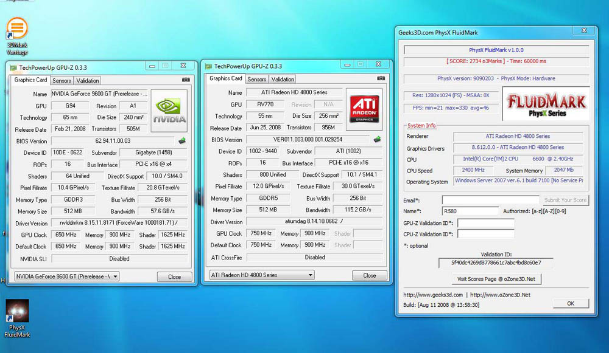Viewport: 609px width, 353px height.
Task: Focus the CPU-Z Validation ID field
Action: 485,234
